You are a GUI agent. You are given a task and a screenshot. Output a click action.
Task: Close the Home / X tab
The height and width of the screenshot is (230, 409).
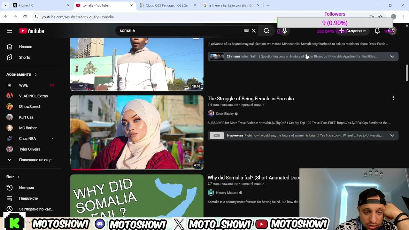point(68,5)
